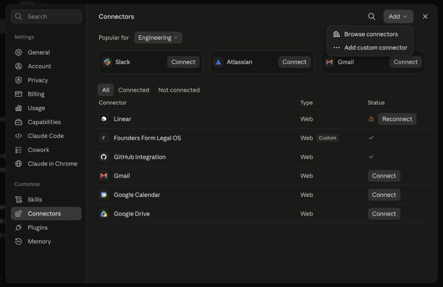Click the Google Calendar connector name
The width and height of the screenshot is (443, 287).
[137, 195]
